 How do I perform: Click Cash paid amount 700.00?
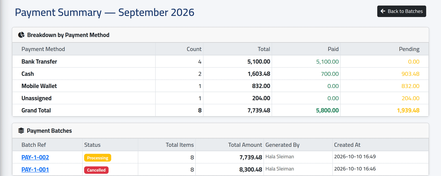point(330,74)
